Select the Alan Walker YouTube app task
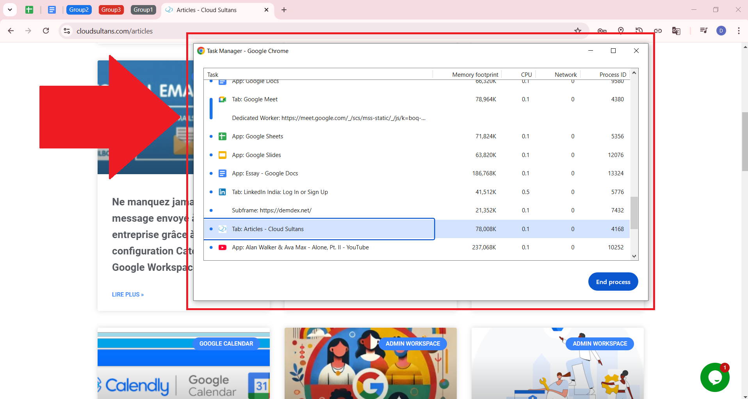Image resolution: width=748 pixels, height=399 pixels. pos(417,247)
